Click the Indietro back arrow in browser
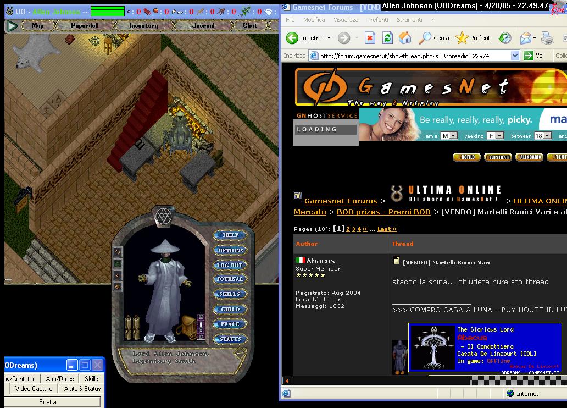This screenshot has height=408, width=567. click(x=292, y=38)
